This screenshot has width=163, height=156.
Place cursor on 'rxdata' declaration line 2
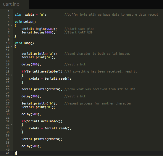(x=29, y=15)
